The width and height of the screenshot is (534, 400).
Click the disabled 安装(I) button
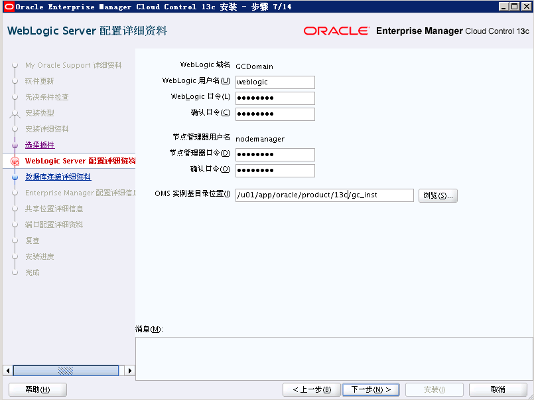coord(434,389)
